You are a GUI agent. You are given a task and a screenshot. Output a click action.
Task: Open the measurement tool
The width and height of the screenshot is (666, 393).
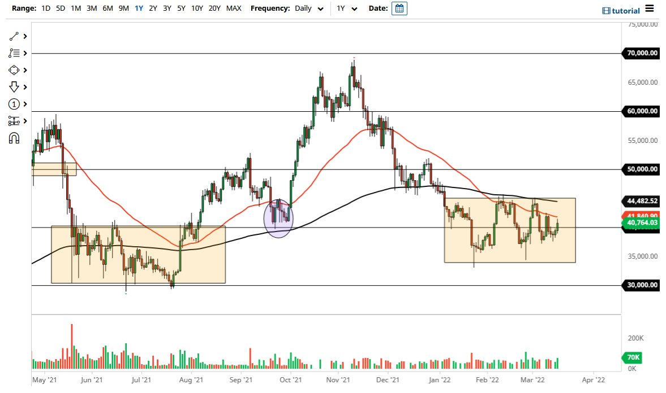(x=14, y=121)
